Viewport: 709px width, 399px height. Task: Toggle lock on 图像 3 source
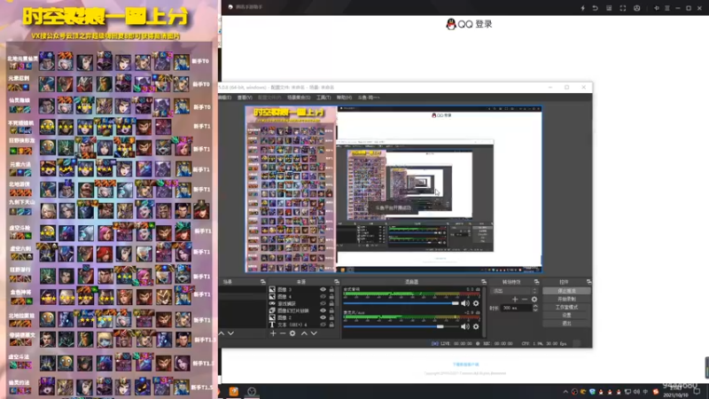(331, 290)
